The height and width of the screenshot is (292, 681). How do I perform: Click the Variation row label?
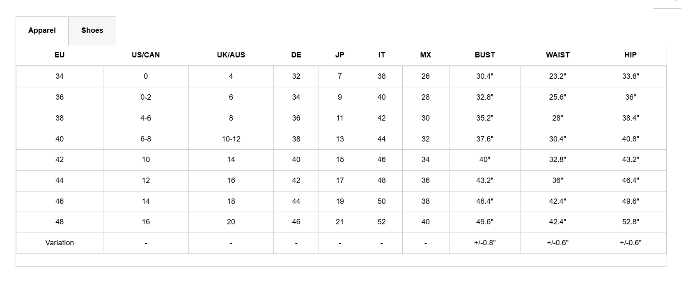(60, 243)
